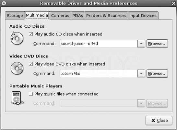
Task: Close the dialog using title bar X
Action: (x=174, y=3)
